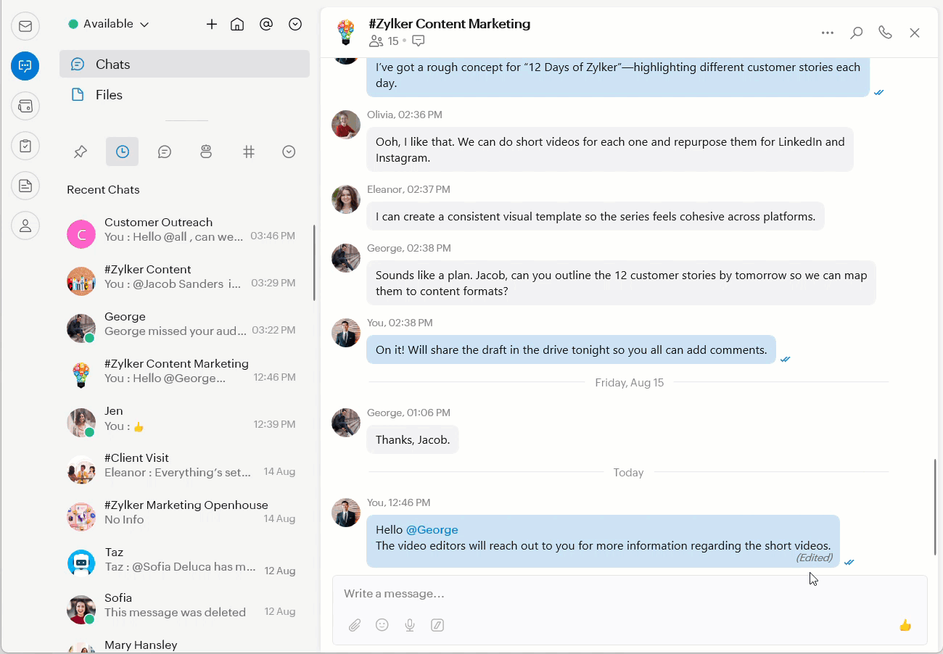
Task: Click the plus icon to start new chat
Action: [212, 24]
